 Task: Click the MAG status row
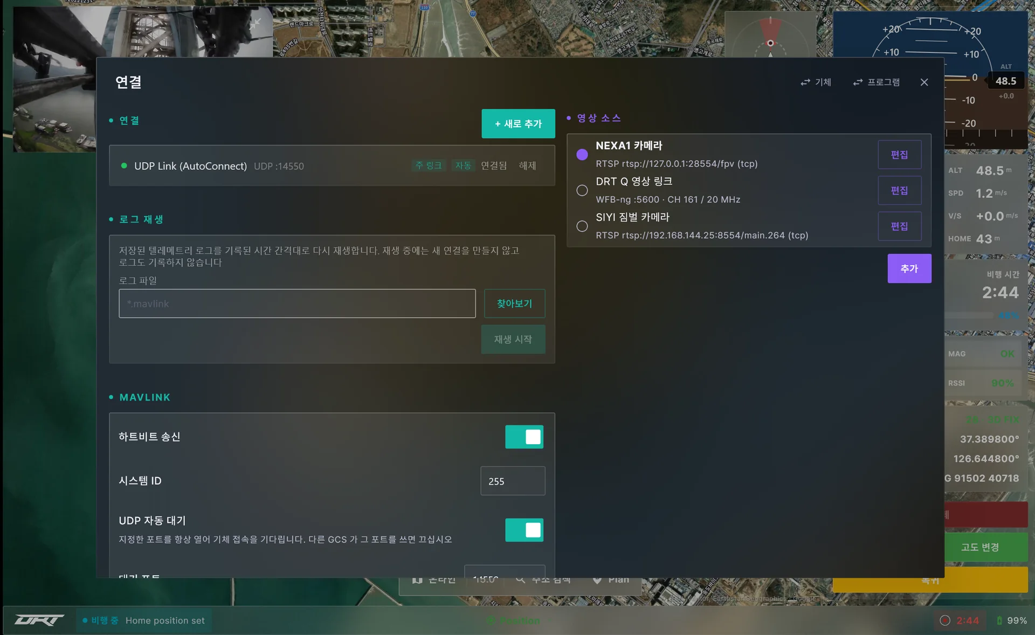[983, 354]
